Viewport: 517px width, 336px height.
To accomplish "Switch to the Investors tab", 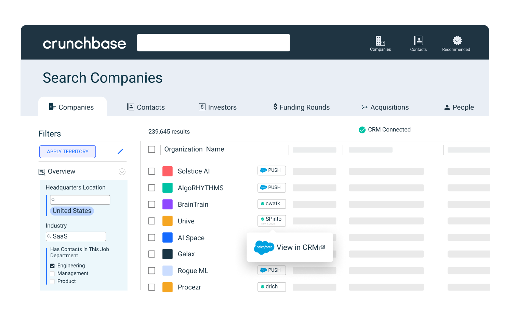I will coord(217,107).
